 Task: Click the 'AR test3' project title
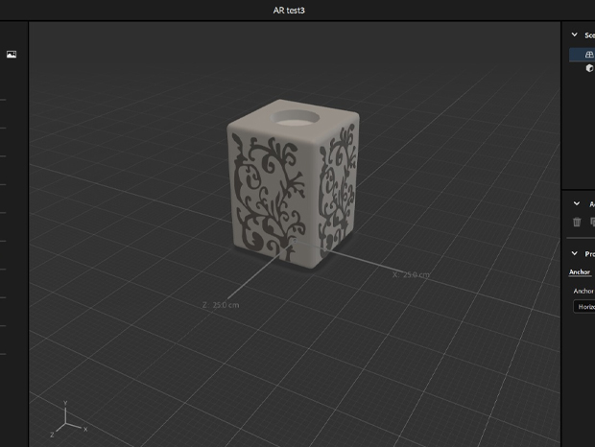pos(289,11)
